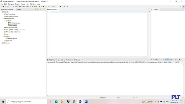Image resolution: width=185 pixels, height=104 pixels.
Task: Open the Run button dropdown arrow
Action: (x=22, y=7)
